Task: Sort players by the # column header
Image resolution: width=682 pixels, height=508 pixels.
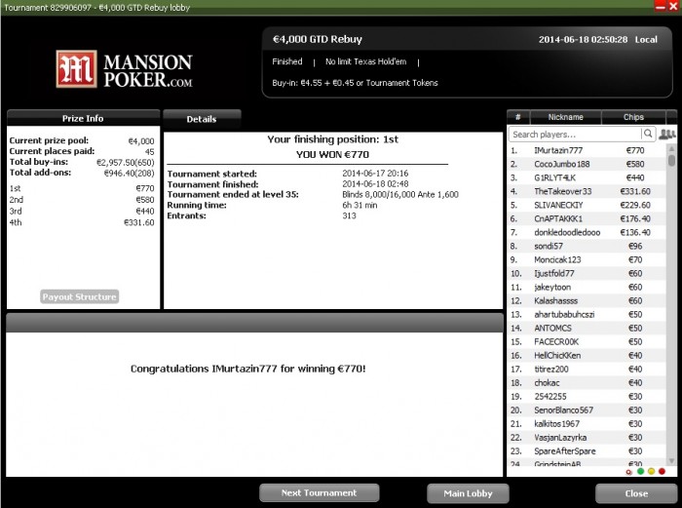Action: pyautogui.click(x=518, y=117)
